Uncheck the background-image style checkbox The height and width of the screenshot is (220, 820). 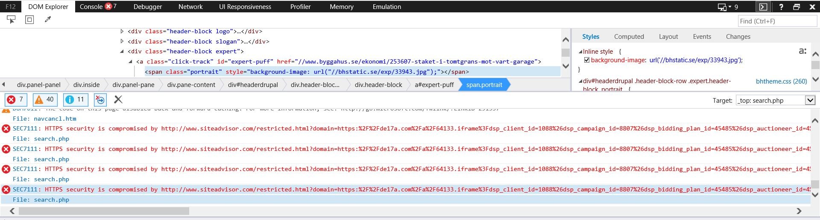[x=587, y=60]
